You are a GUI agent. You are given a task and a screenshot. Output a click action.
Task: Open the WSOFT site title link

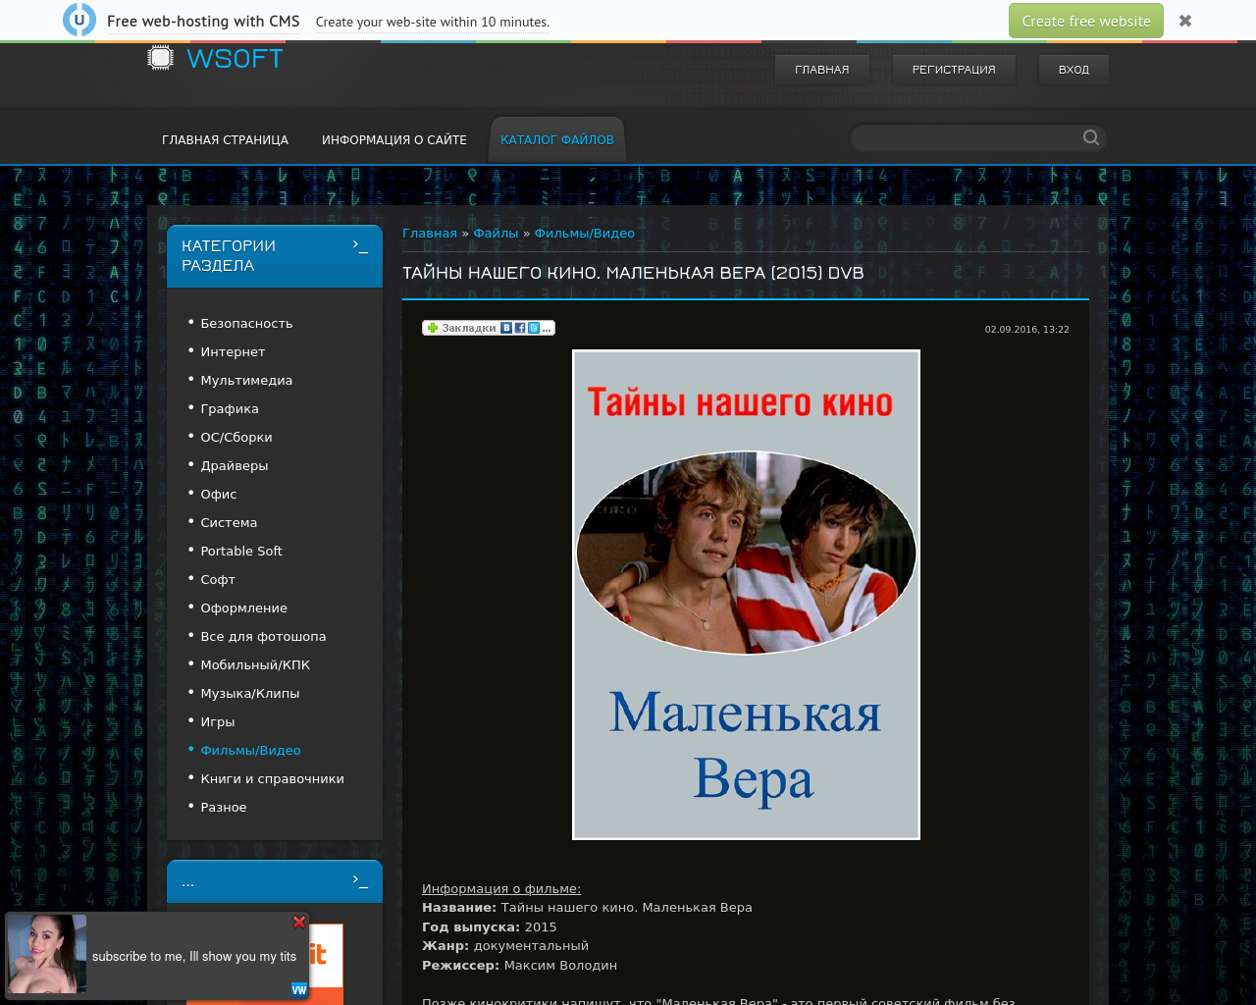235,59
